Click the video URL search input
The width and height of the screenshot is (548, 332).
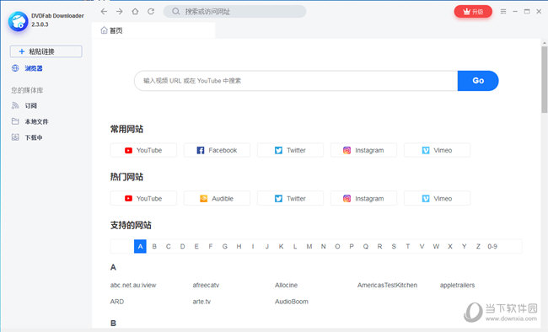296,81
